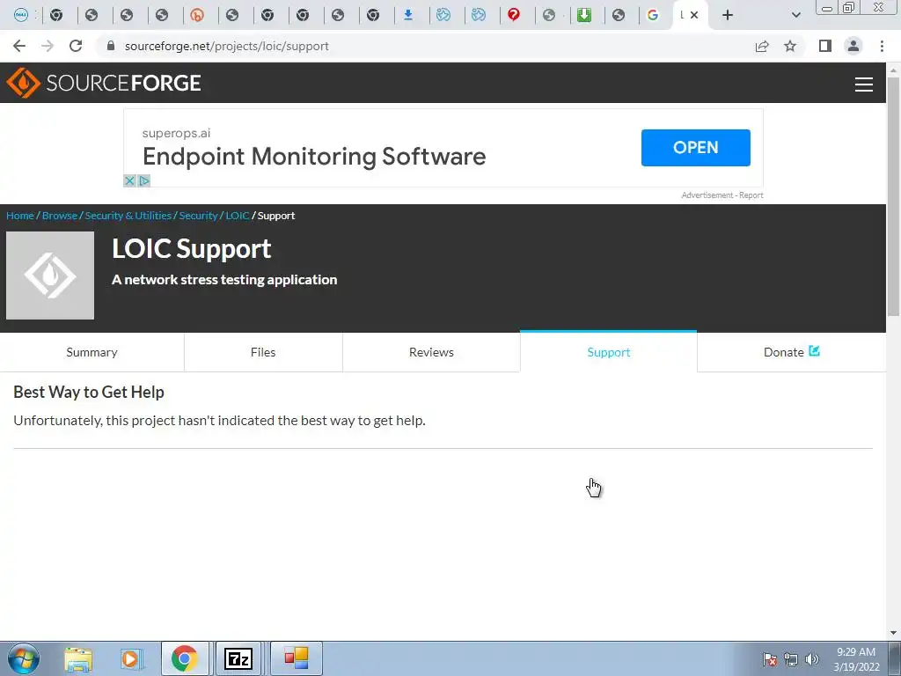The height and width of the screenshot is (676, 901).
Task: Go back to the previous page
Action: [19, 46]
